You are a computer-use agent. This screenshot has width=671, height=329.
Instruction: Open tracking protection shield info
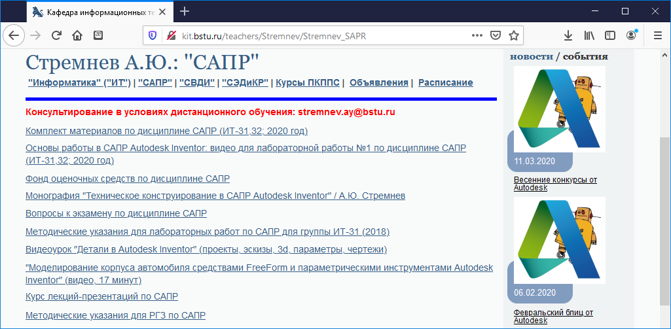point(153,35)
